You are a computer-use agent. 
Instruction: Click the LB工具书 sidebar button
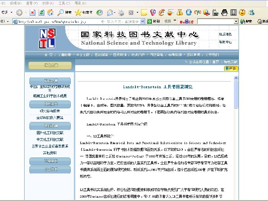pyautogui.click(x=50, y=169)
